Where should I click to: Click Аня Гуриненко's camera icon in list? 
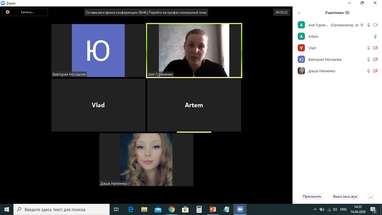[x=375, y=25]
